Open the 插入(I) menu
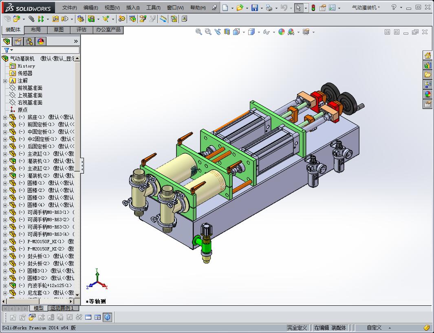Image resolution: width=434 pixels, height=333 pixels. tap(133, 8)
